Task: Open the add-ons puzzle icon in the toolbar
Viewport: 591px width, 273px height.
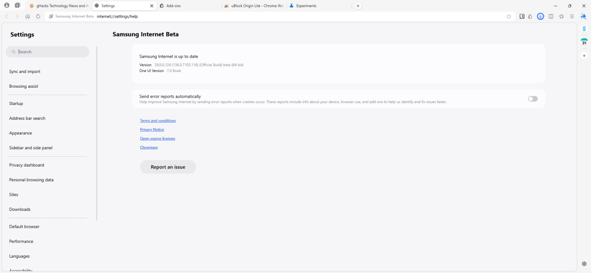Action: [x=530, y=16]
